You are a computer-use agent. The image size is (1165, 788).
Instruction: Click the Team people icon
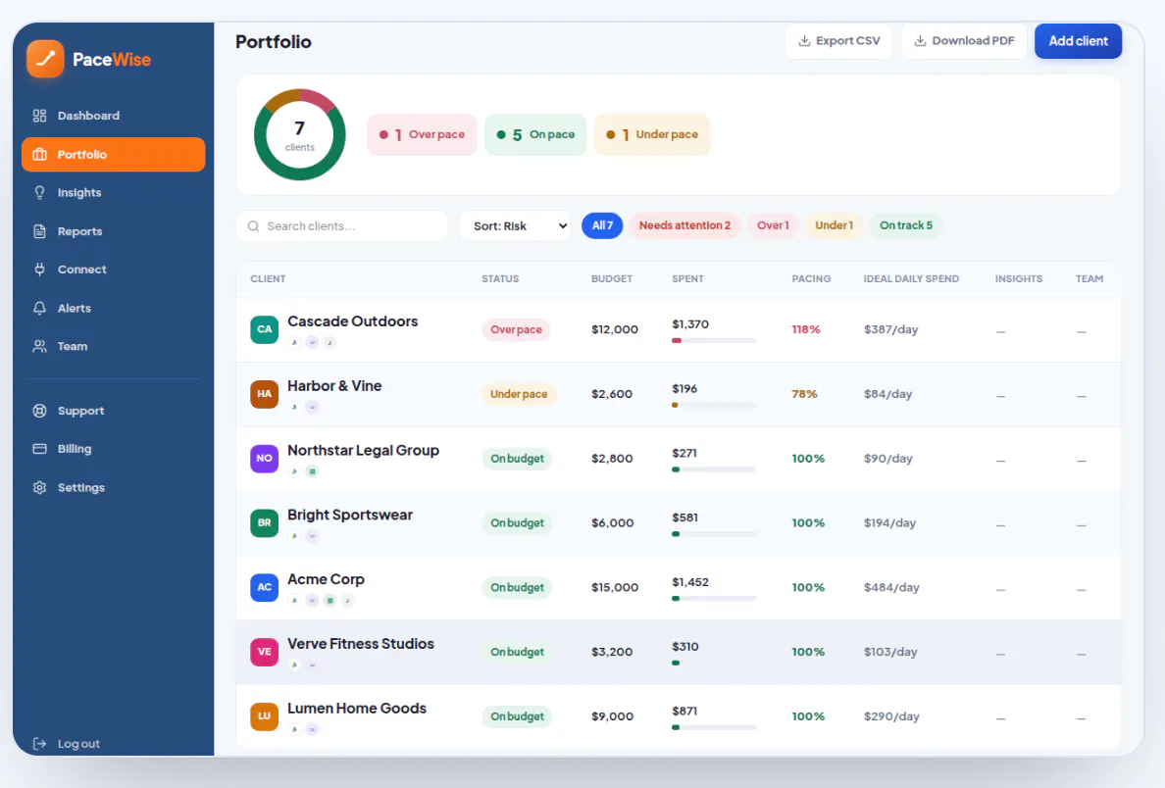40,346
